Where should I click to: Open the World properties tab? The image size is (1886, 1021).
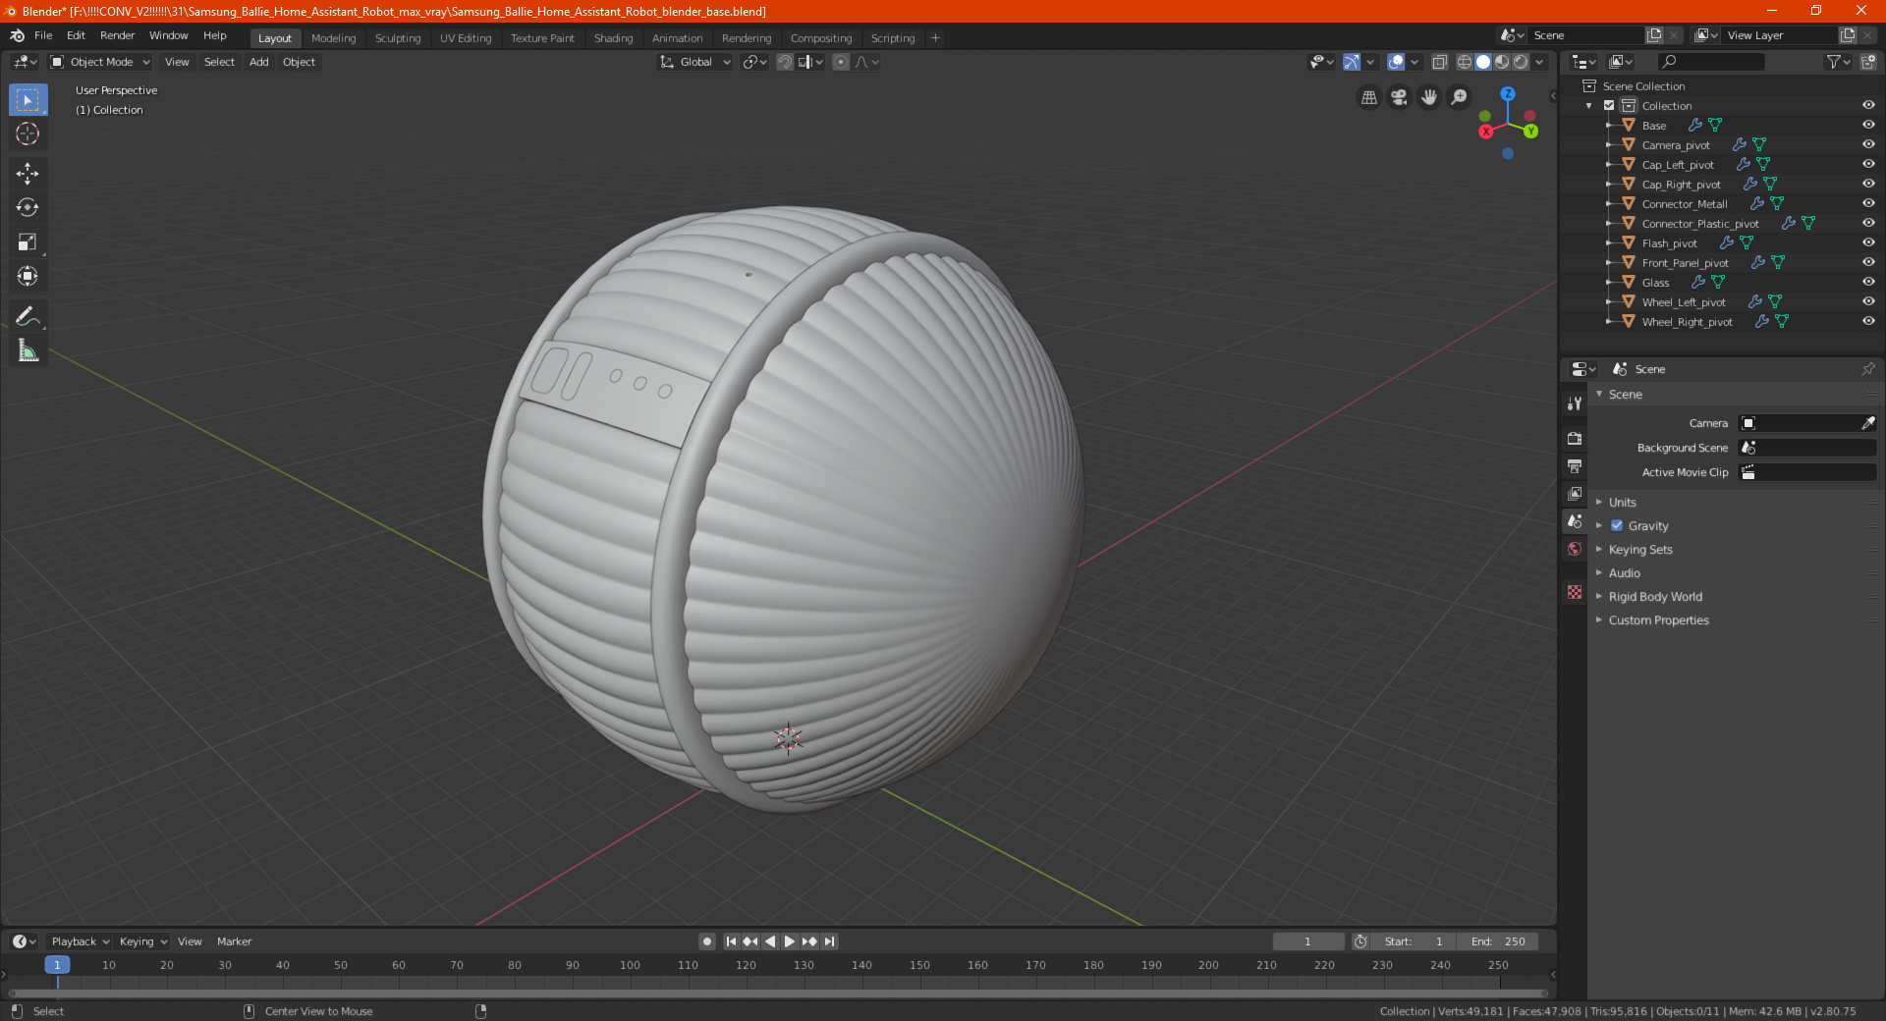[x=1575, y=549]
